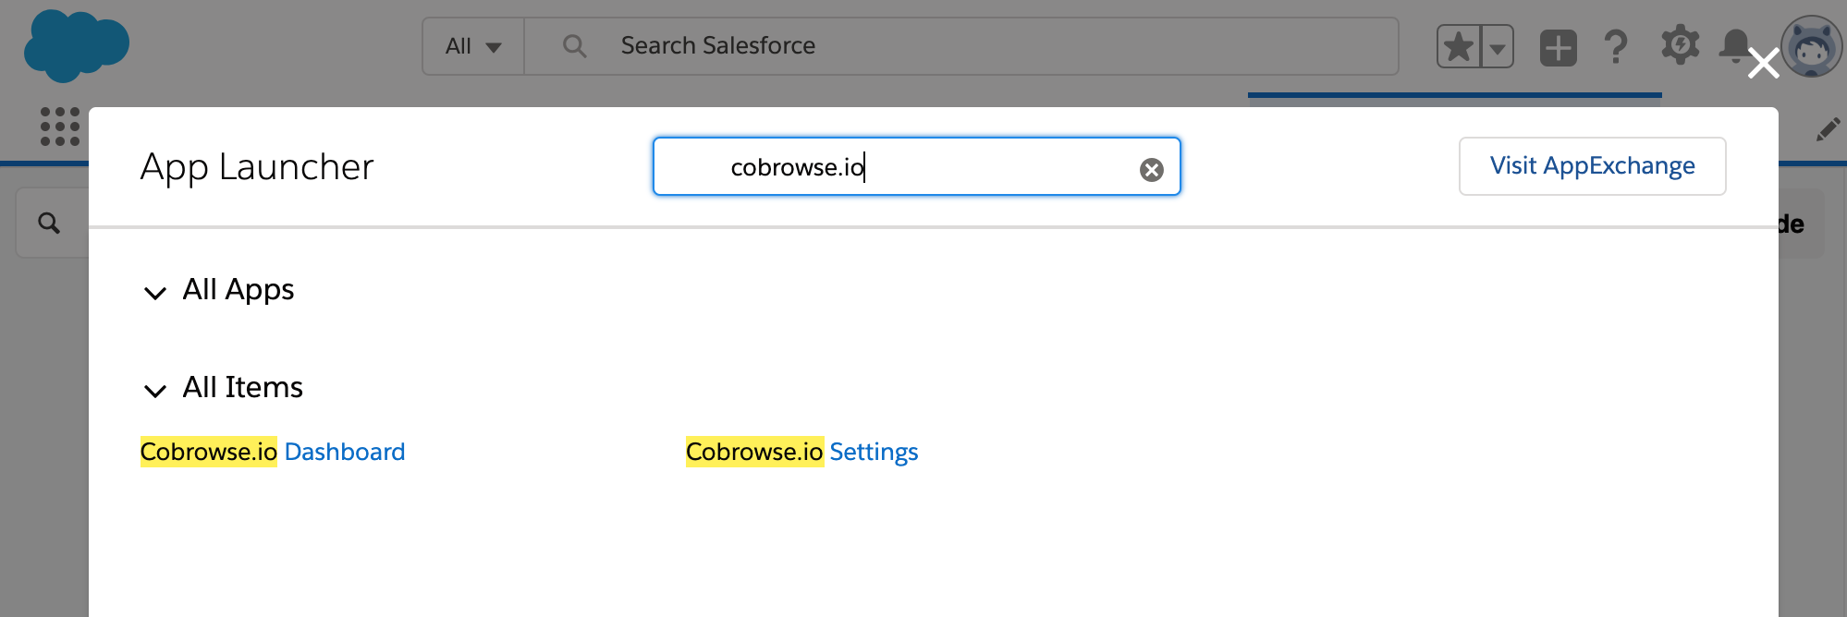Open the user profile avatar
The width and height of the screenshot is (1847, 617).
click(1812, 46)
